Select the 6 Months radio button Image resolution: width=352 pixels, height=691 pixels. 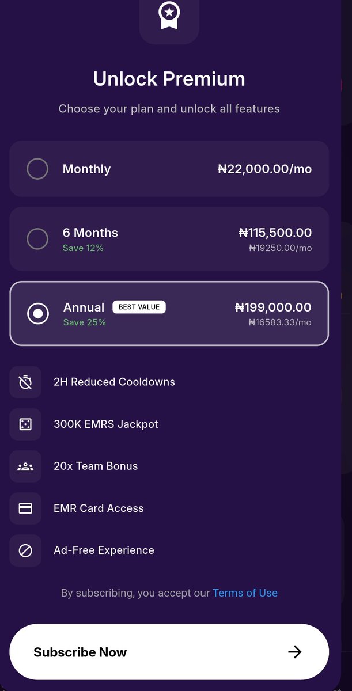37,239
